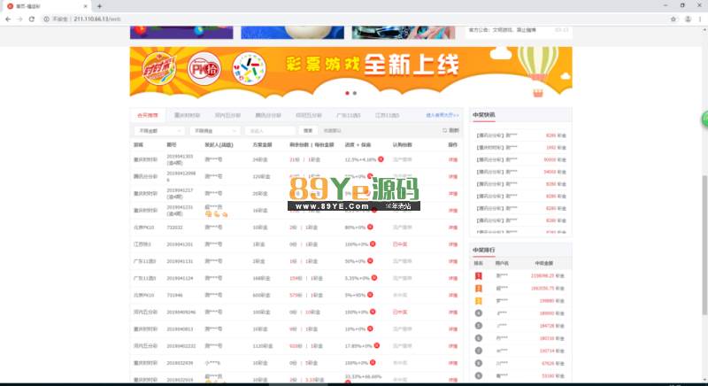The width and height of the screenshot is (708, 386).
Task: Switch to the 重庆时时彩 tab
Action: point(187,115)
